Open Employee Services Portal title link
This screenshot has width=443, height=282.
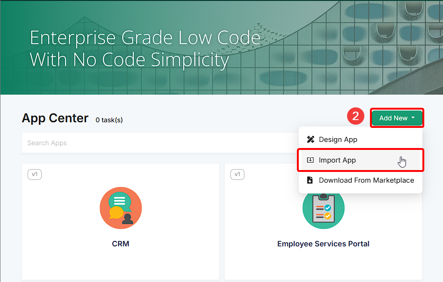(323, 244)
